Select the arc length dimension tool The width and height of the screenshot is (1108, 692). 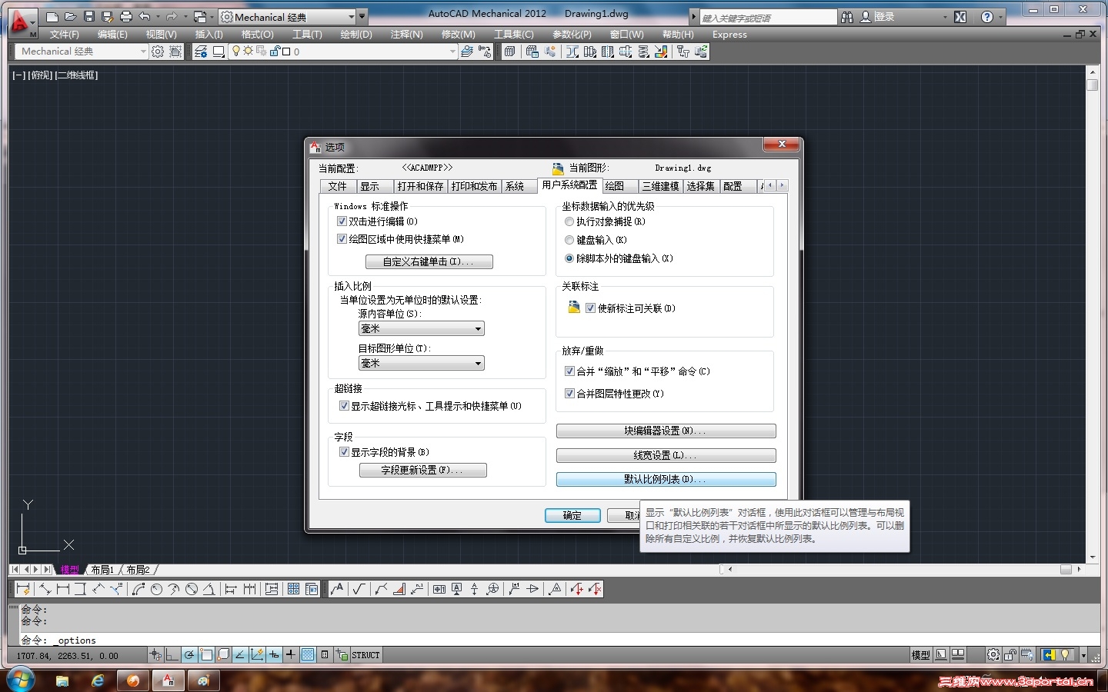[138, 589]
